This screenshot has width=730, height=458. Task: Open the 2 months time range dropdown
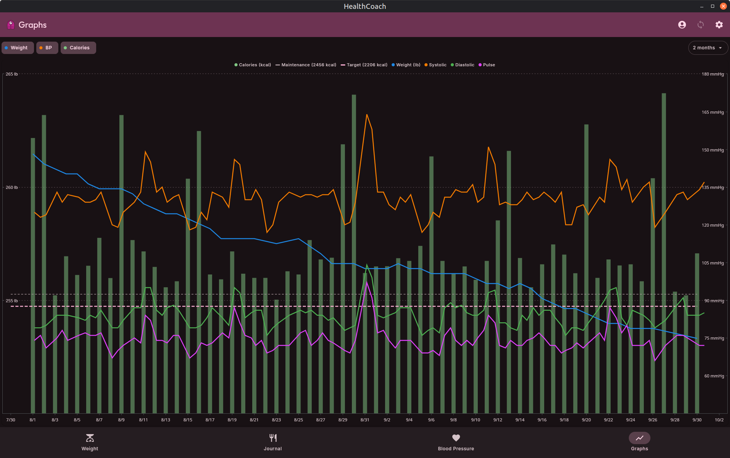pyautogui.click(x=708, y=48)
